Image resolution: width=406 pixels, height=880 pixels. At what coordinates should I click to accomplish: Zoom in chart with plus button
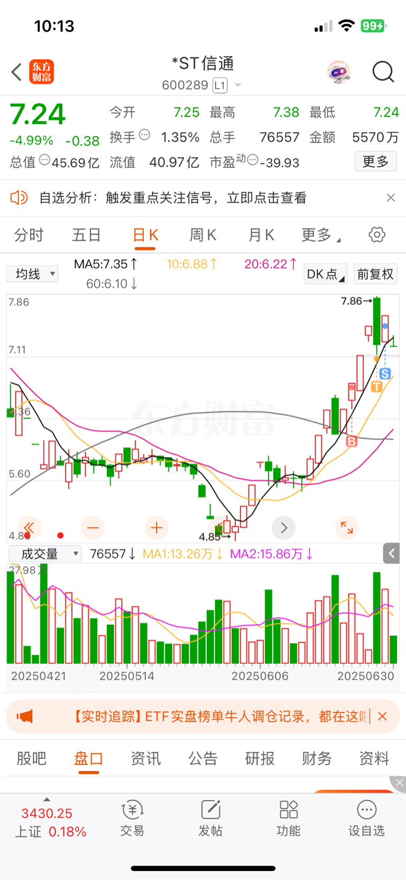point(156,528)
